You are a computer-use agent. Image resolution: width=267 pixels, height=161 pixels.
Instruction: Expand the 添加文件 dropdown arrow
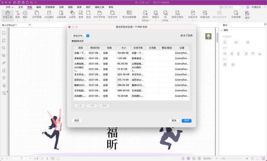pyautogui.click(x=88, y=36)
